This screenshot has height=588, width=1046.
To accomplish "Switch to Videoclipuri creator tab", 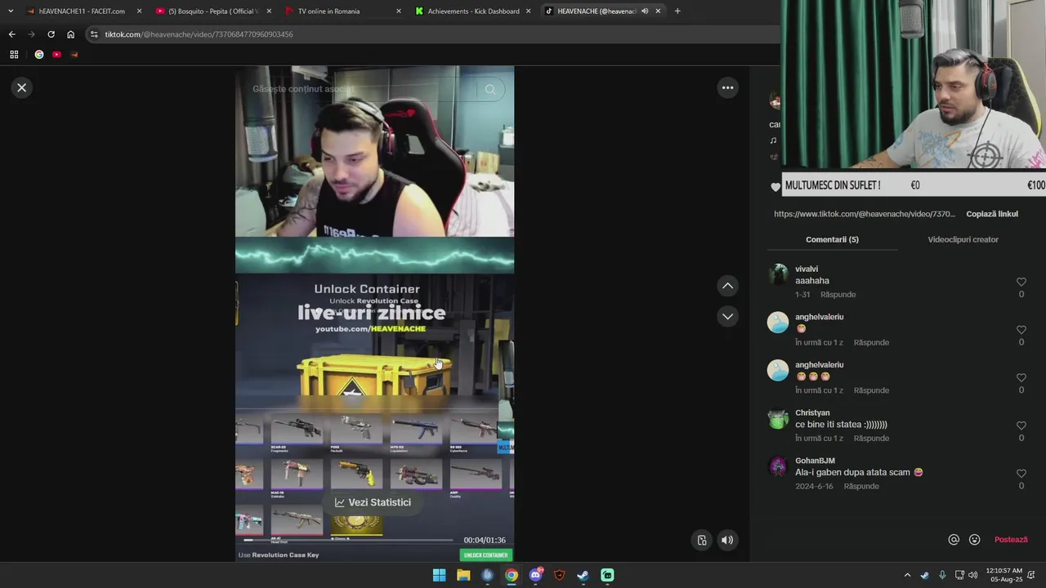I will [963, 239].
